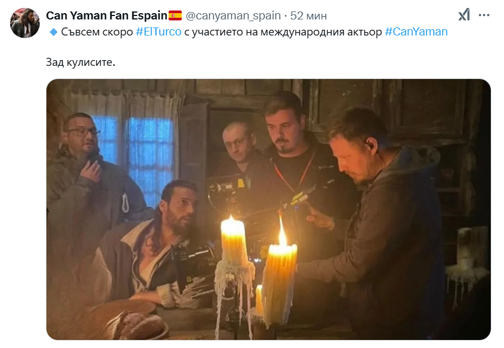Click 'международния актьор' text in the post
Screen dimensions: 504x348
[x=321, y=31]
